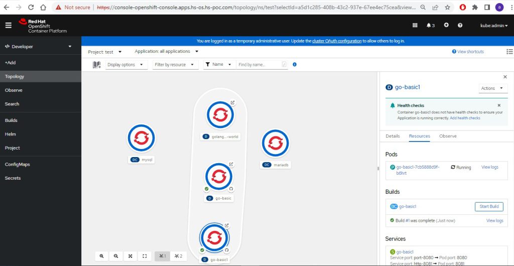Viewport: 514px width, 266px height.
Task: Open Search in sidebar
Action: tap(41, 104)
